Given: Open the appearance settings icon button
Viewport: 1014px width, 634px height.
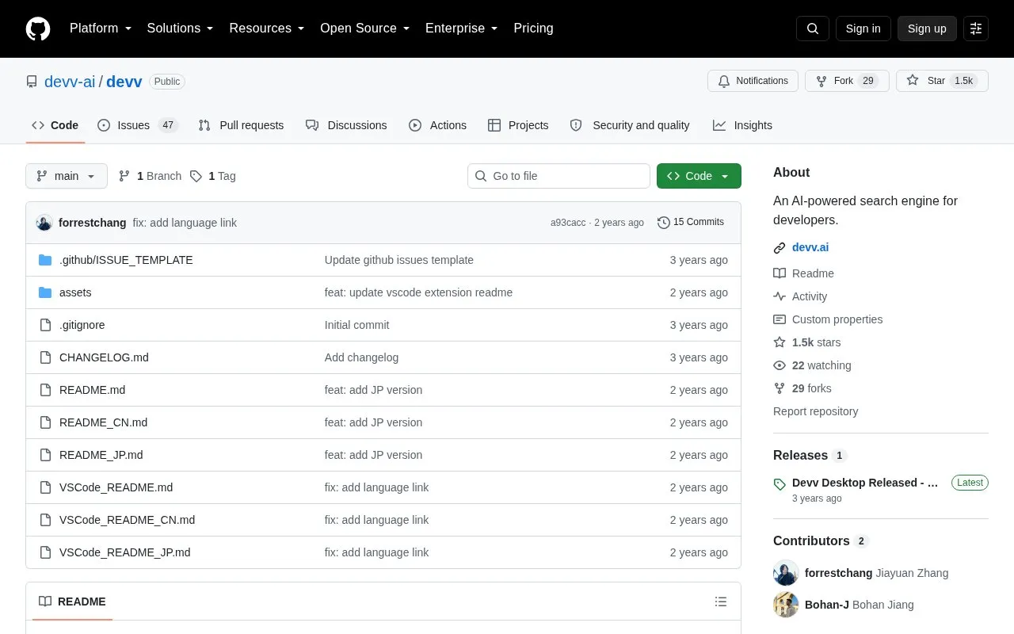Looking at the screenshot, I should (976, 29).
